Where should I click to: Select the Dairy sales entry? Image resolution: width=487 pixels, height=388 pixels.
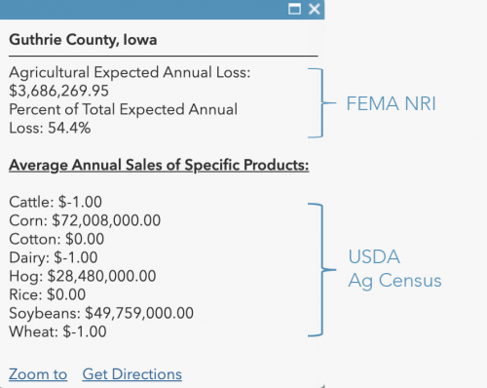pyautogui.click(x=54, y=257)
